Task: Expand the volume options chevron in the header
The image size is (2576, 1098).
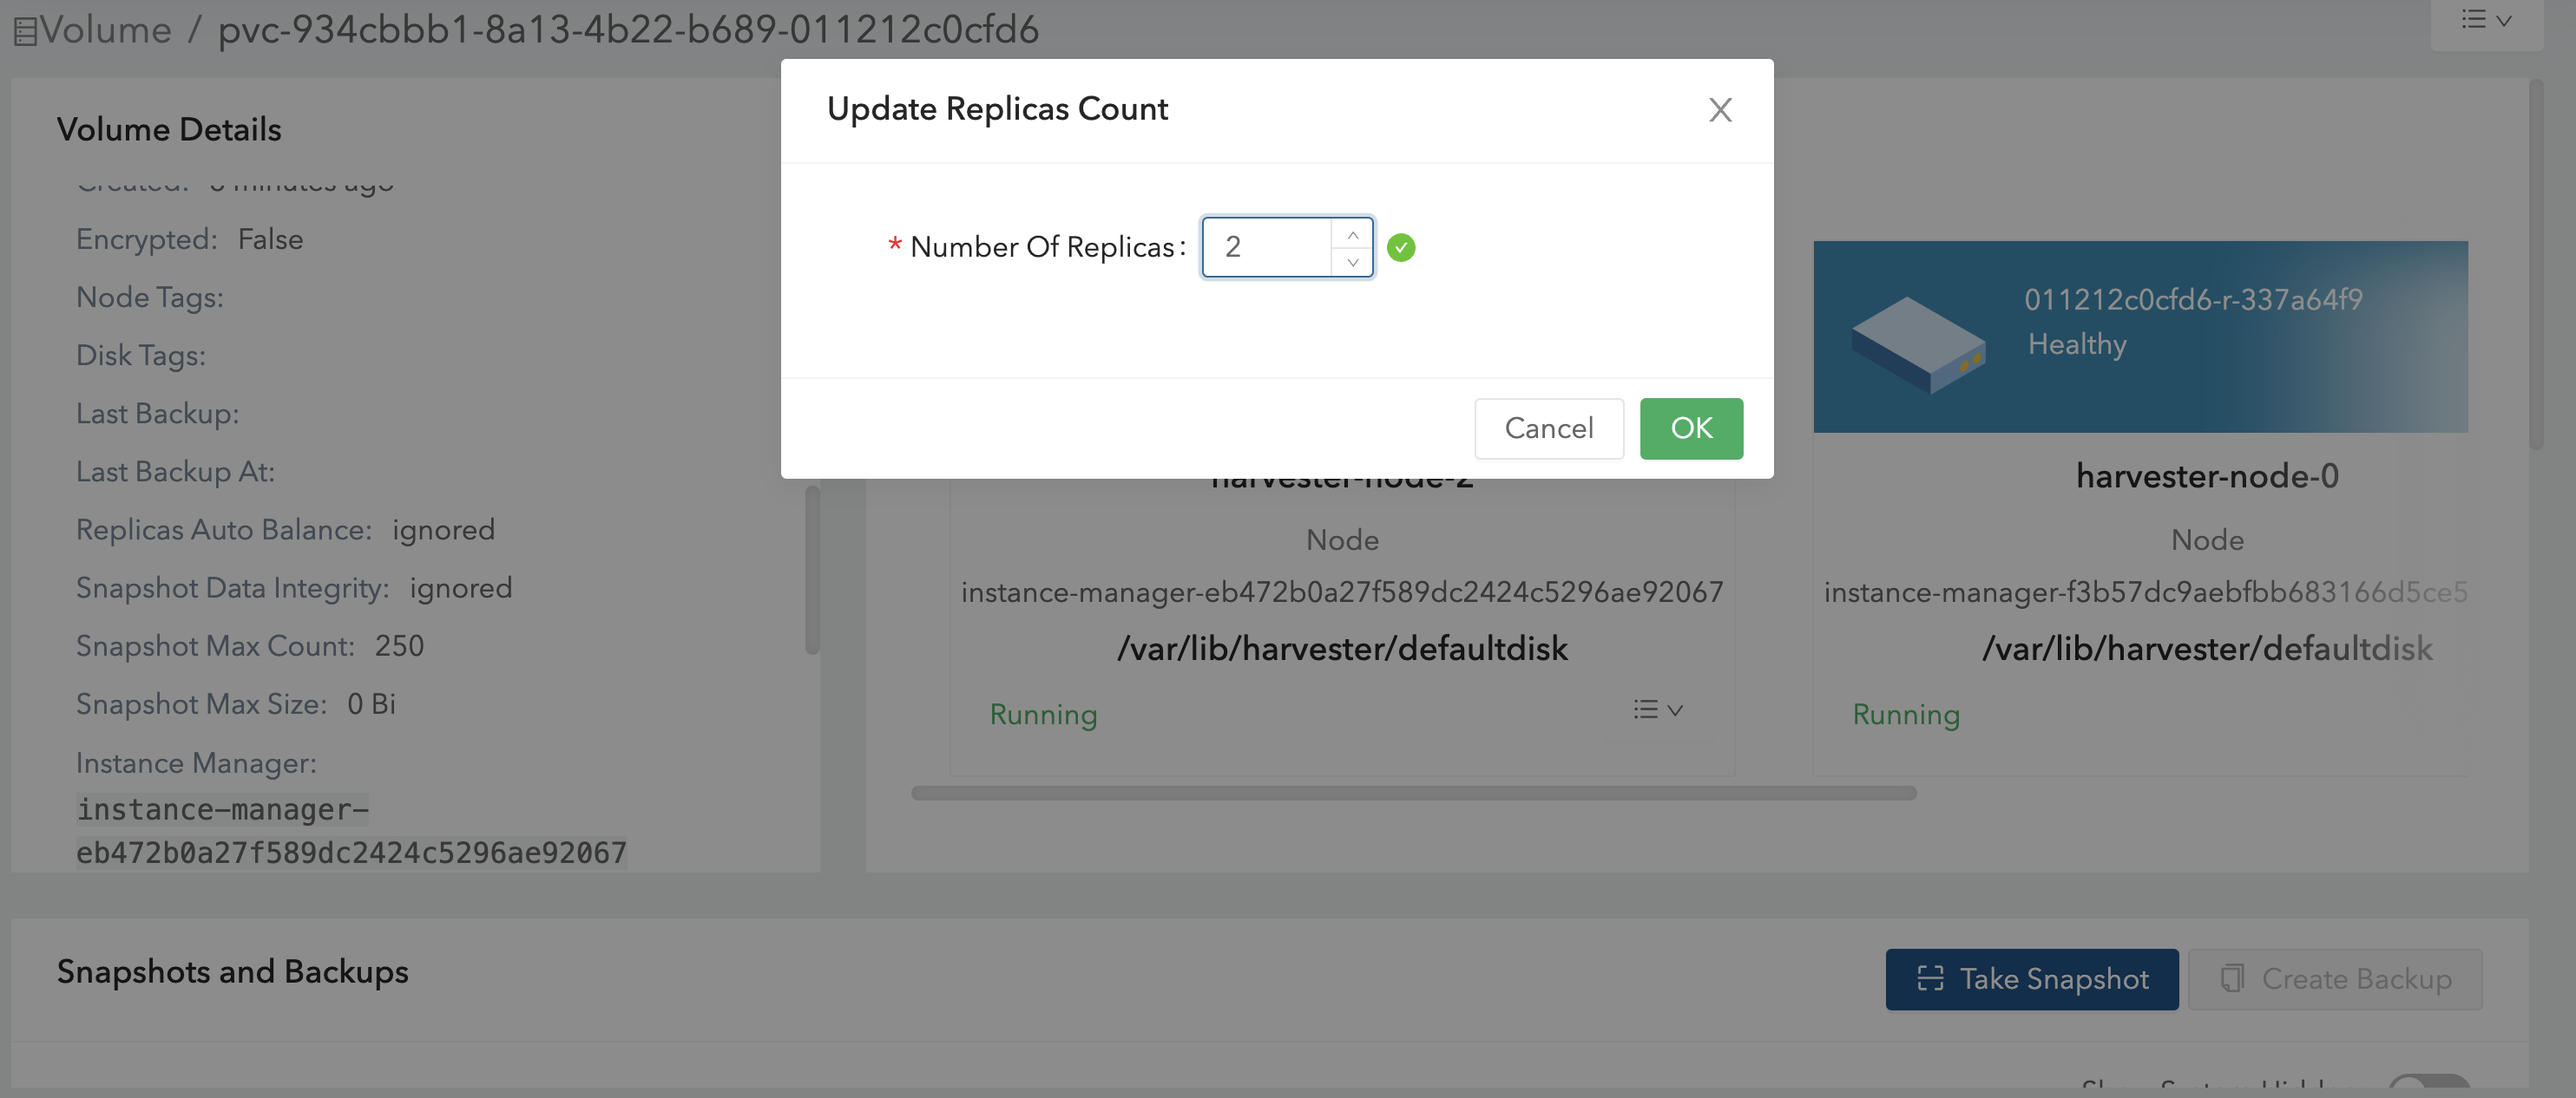Action: (x=2505, y=19)
